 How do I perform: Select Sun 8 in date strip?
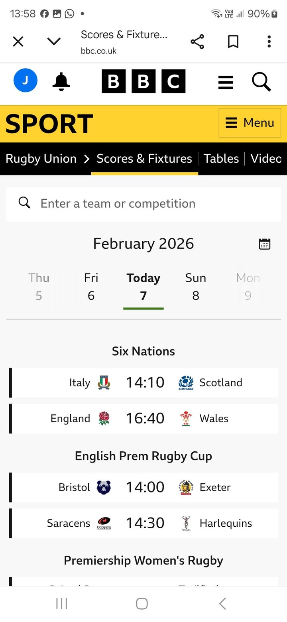196,287
